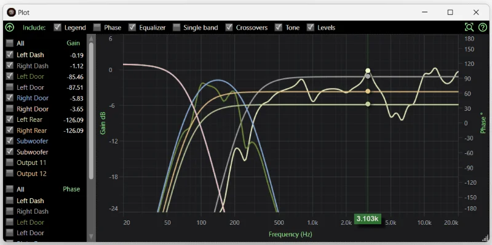
Task: Click the channel list scroll down arrow
Action: pos(91,236)
